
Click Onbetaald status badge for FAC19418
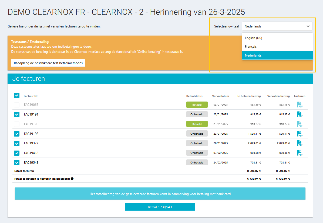coord(197,153)
